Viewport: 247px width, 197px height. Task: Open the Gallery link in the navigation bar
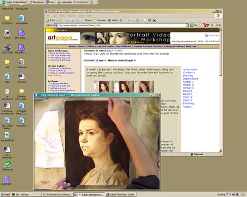pyautogui.click(x=90, y=46)
